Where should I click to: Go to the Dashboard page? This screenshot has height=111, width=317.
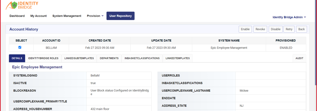[17, 16]
